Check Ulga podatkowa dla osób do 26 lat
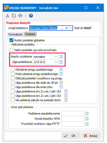 click(13, 83)
